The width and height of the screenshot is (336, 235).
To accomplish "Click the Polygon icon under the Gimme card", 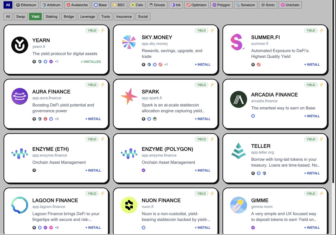I will point(253,227).
